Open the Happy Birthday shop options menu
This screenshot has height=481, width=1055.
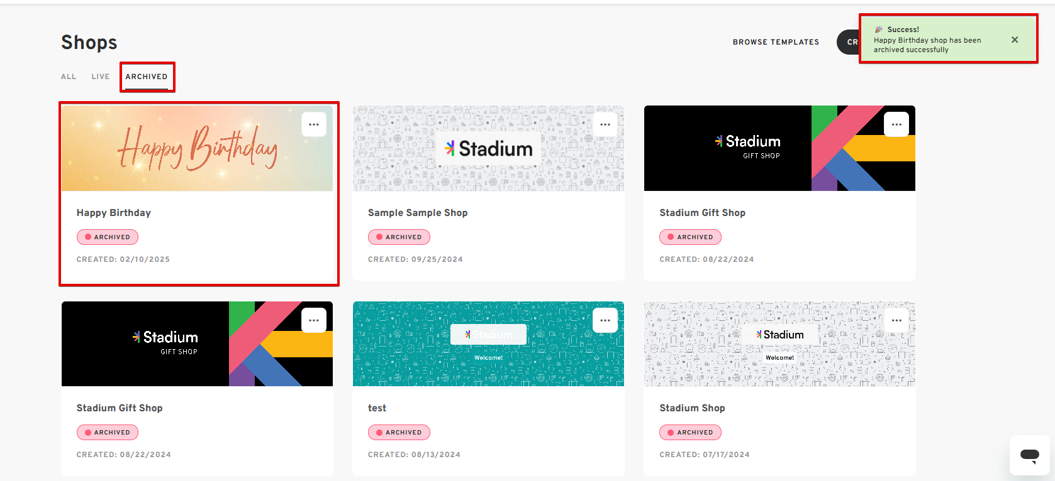coord(313,124)
